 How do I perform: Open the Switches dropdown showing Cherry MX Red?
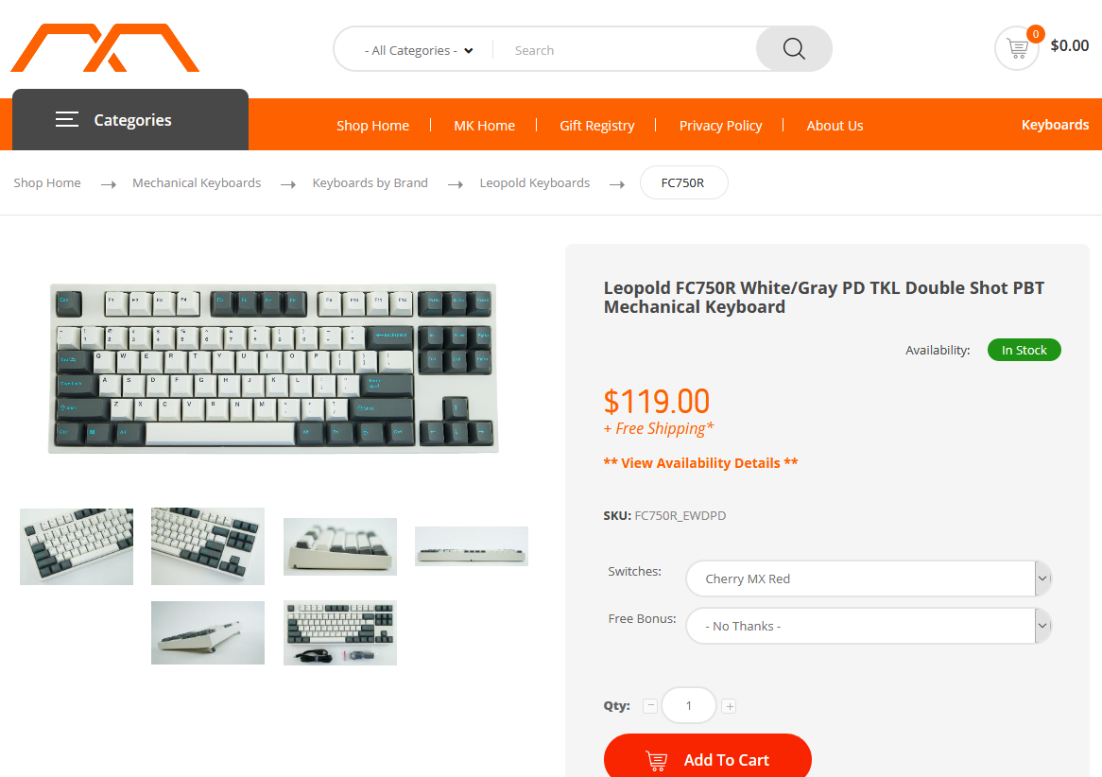click(868, 578)
